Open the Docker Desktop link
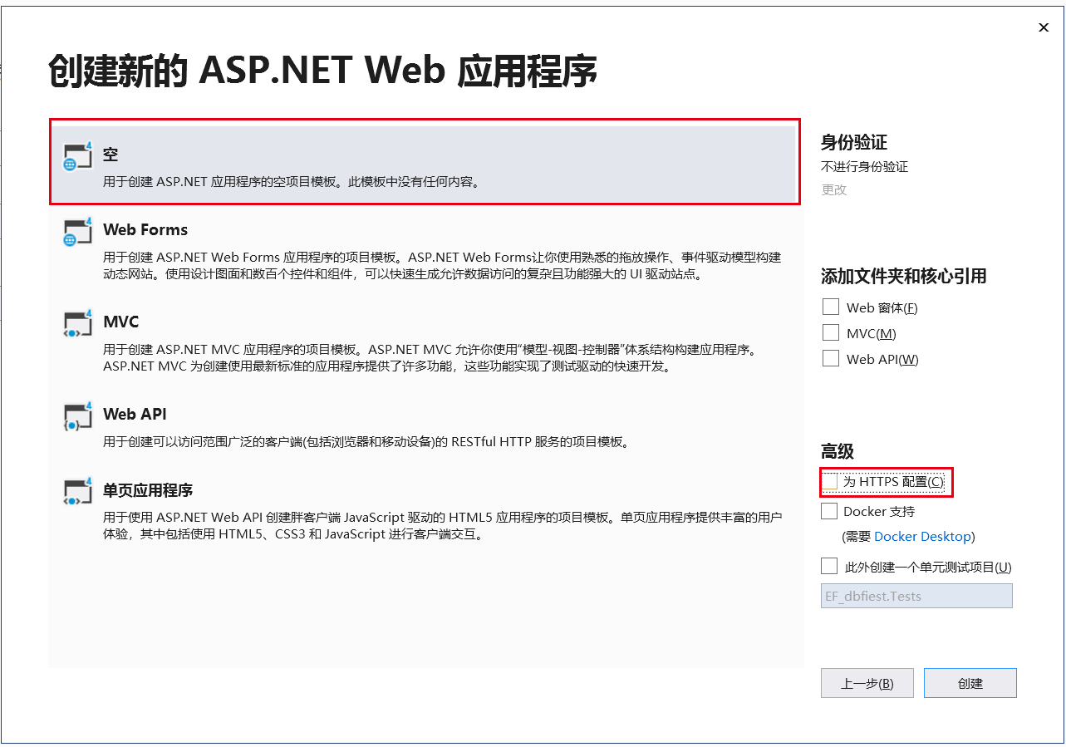1066x747 pixels. tap(922, 537)
